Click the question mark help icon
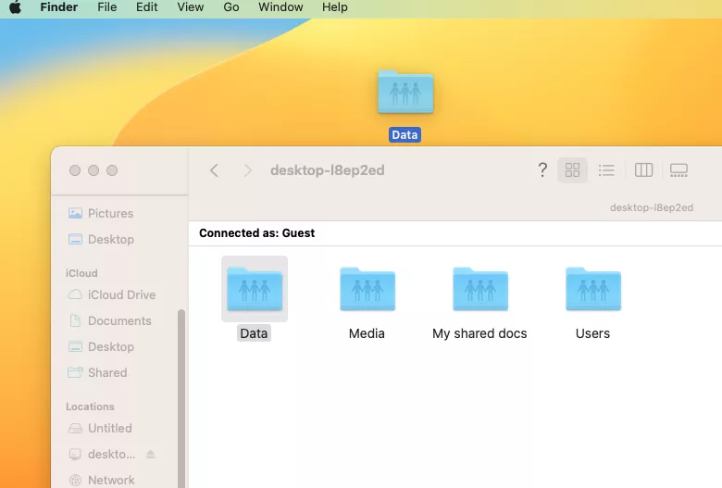 pos(542,170)
